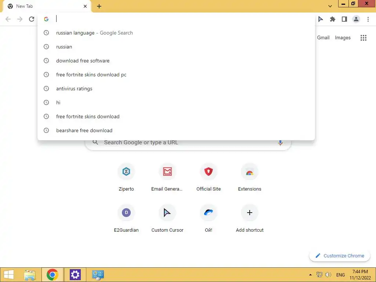Choose the 'russian' suggestion
Screen dimensions: 376x282
[176, 47]
